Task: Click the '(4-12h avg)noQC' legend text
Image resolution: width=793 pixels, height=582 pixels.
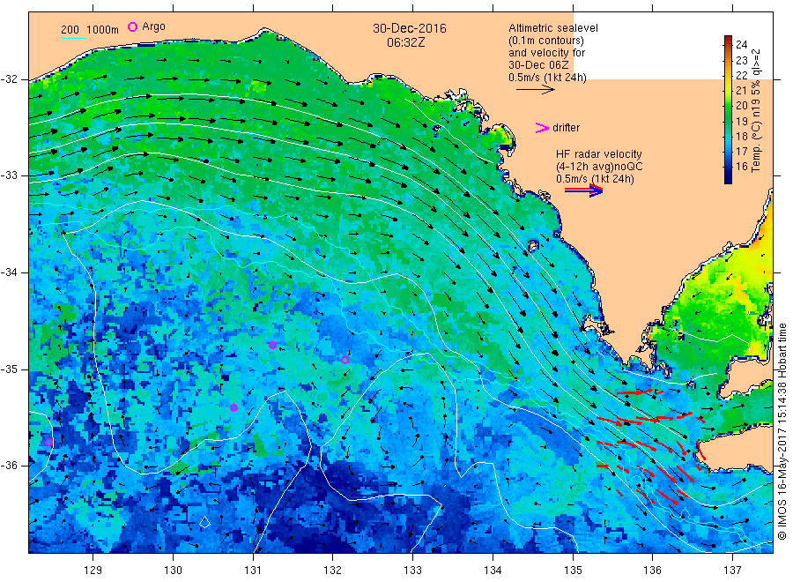Action: pyautogui.click(x=599, y=167)
